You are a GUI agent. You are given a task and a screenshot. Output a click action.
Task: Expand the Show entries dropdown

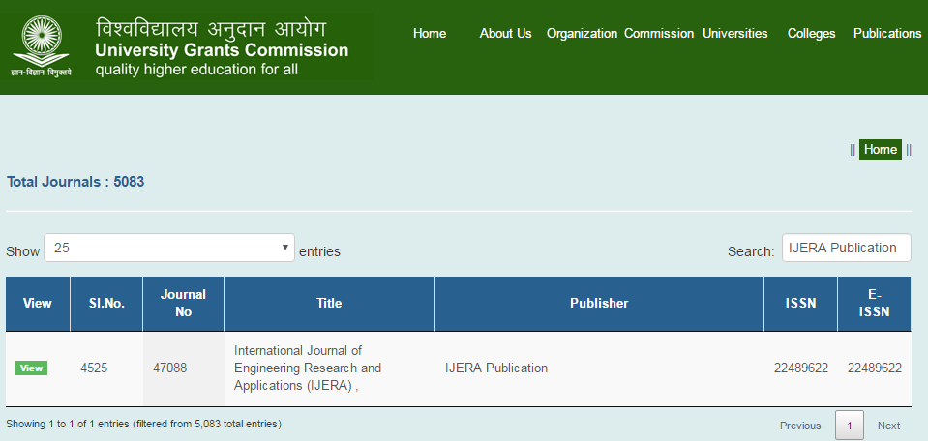(x=169, y=248)
